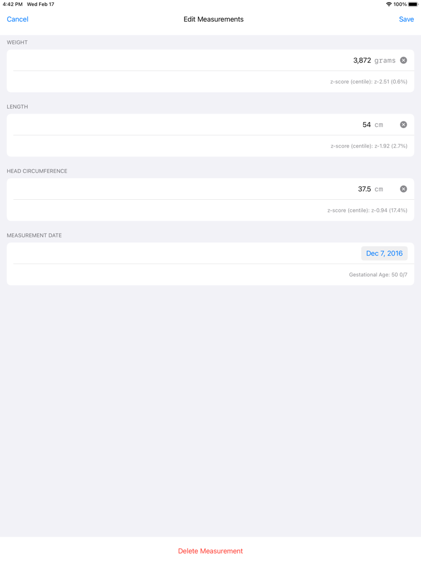
Task: Select the Edit Measurements title bar
Action: (213, 19)
